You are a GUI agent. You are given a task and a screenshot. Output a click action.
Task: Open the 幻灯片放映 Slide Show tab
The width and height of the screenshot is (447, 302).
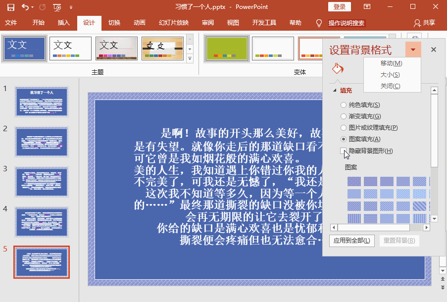[x=174, y=23]
